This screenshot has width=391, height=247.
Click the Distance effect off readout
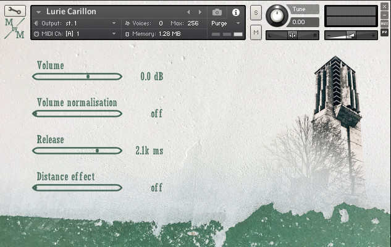tap(157, 188)
